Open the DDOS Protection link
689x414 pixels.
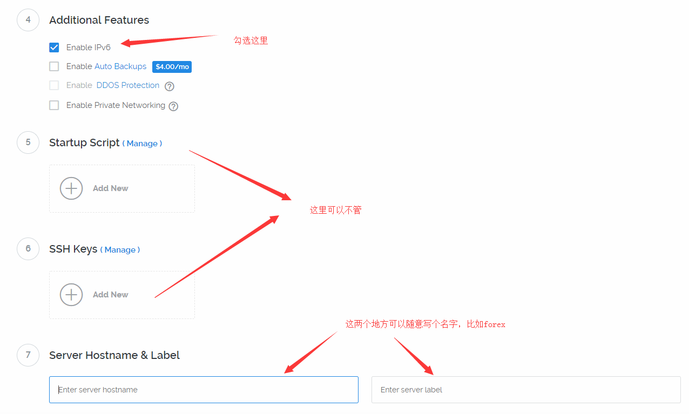click(128, 85)
